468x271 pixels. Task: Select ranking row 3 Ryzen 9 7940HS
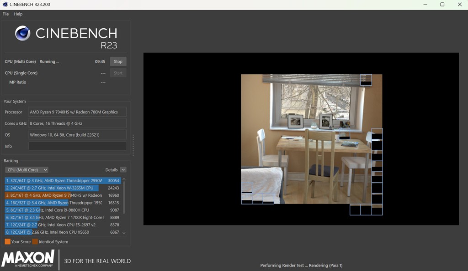coord(63,195)
